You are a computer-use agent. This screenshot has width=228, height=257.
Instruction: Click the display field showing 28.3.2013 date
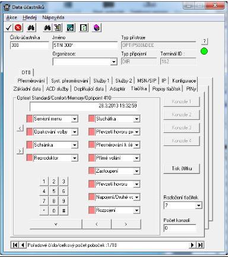(84, 106)
